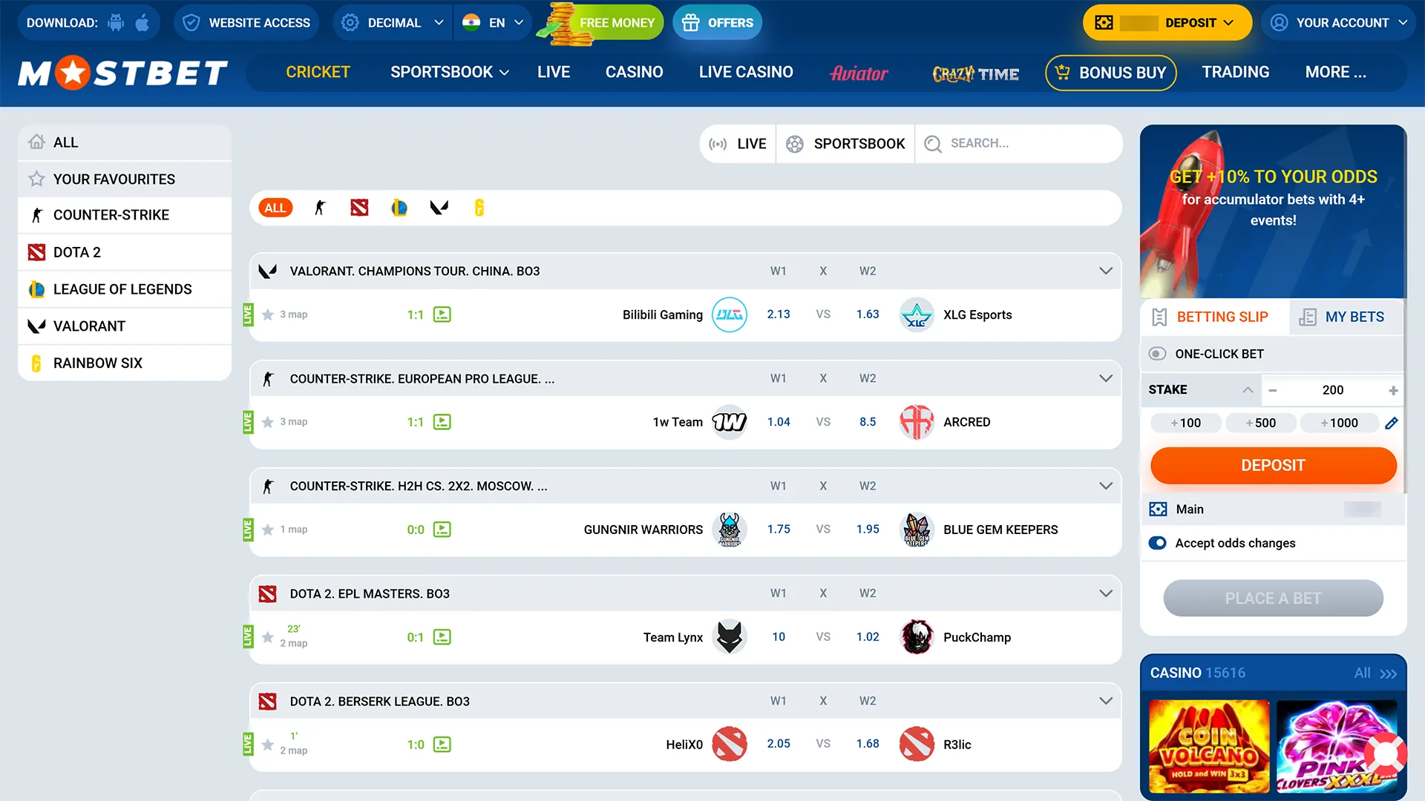Expand the Sportsbook navigation dropdown
The width and height of the screenshot is (1425, 801).
[450, 73]
